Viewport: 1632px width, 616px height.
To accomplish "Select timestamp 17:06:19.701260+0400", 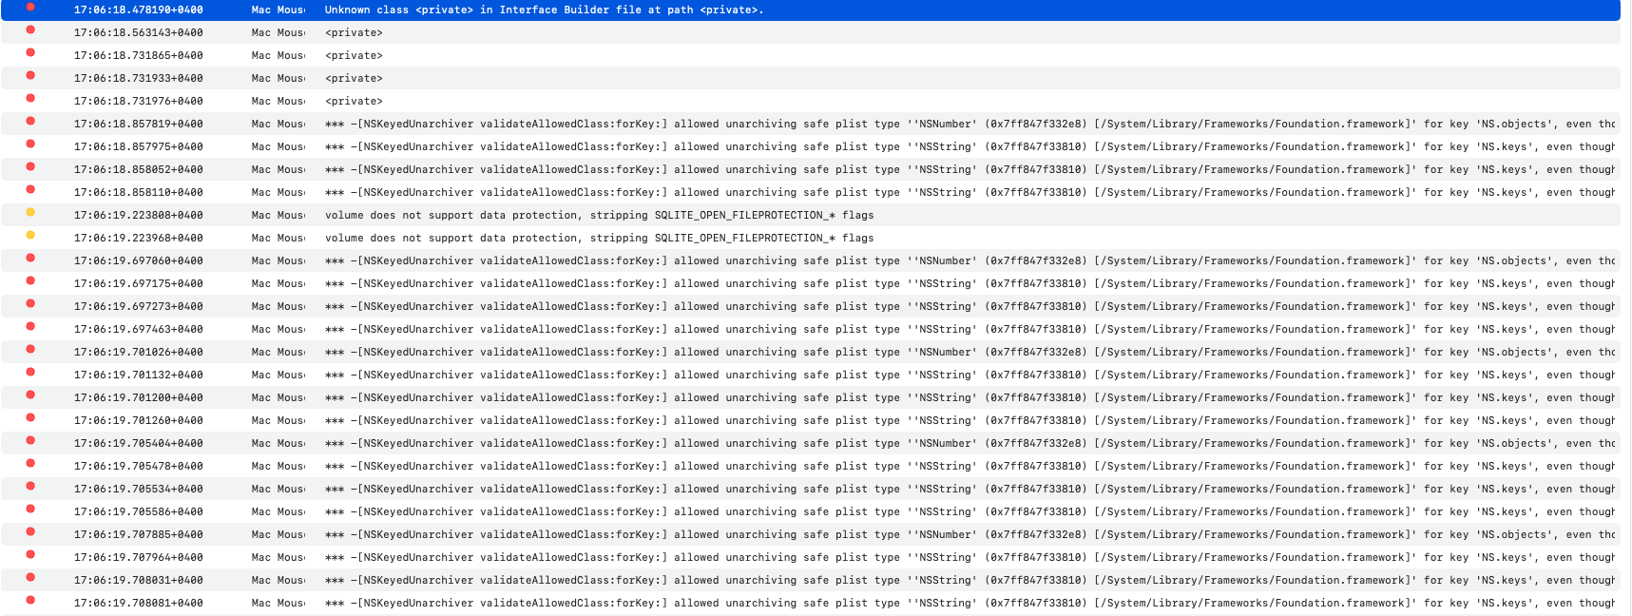I will (x=139, y=420).
